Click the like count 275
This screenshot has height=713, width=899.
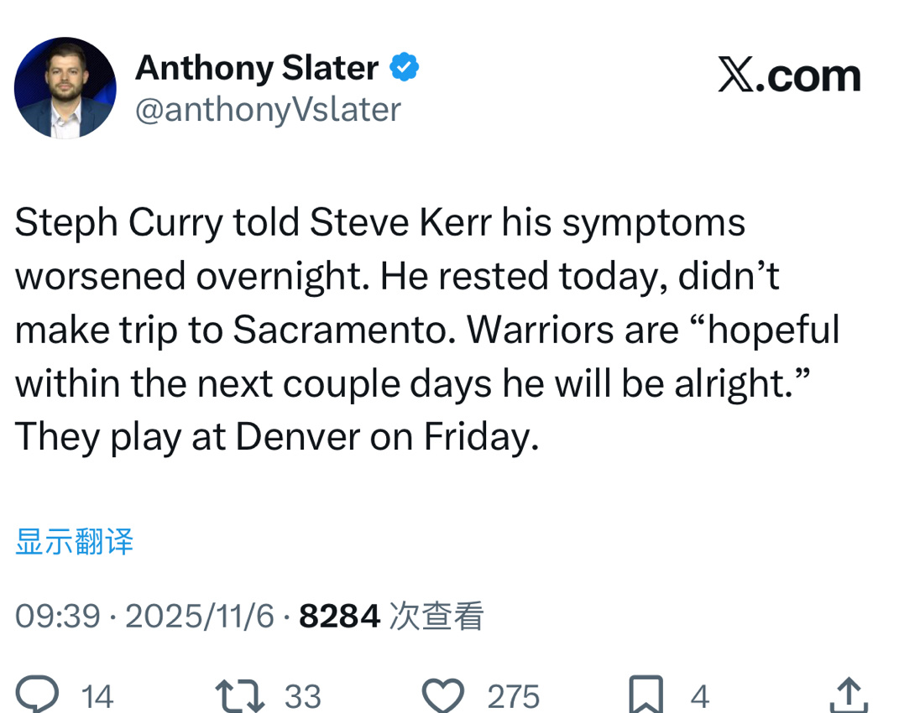513,696
